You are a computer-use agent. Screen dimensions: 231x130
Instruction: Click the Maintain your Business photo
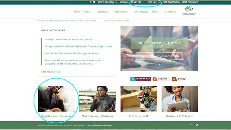97,99
